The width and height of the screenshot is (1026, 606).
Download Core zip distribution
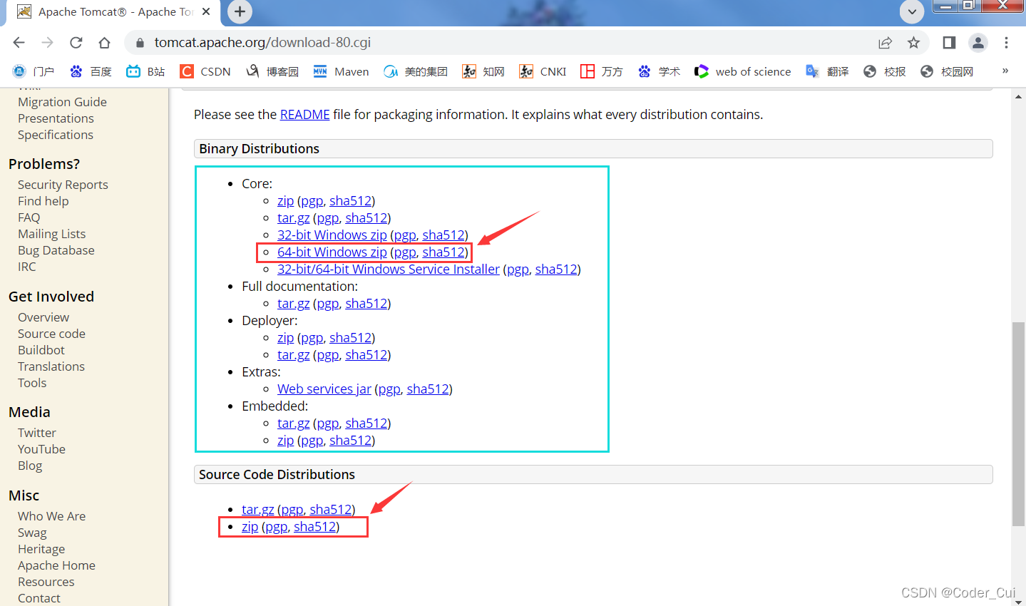pyautogui.click(x=285, y=200)
